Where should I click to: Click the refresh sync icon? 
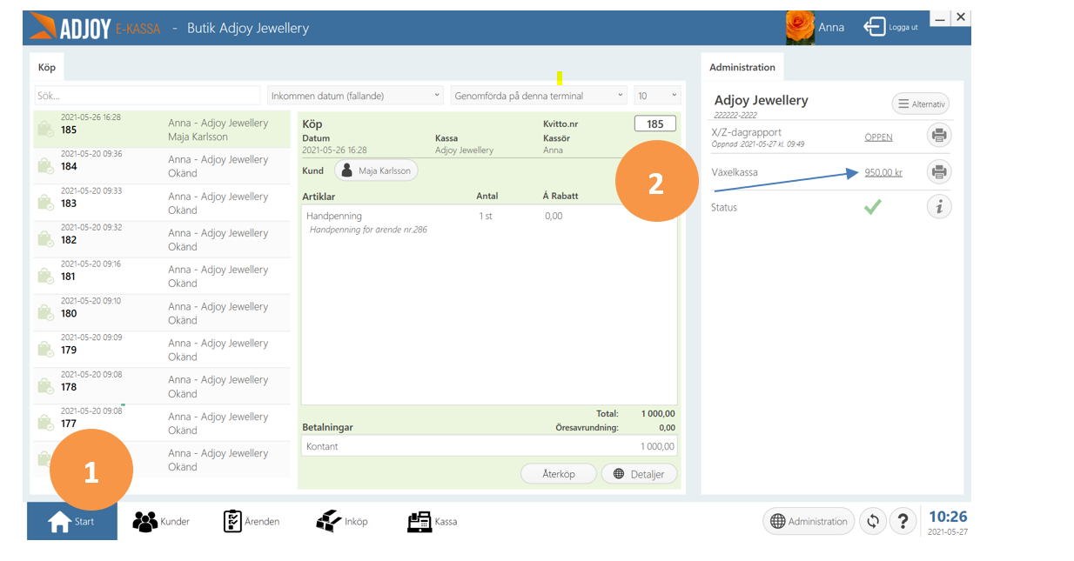(873, 521)
